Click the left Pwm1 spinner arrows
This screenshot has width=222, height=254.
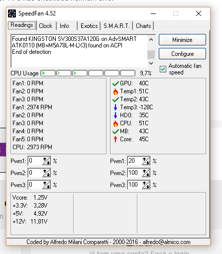pyautogui.click(x=46, y=161)
